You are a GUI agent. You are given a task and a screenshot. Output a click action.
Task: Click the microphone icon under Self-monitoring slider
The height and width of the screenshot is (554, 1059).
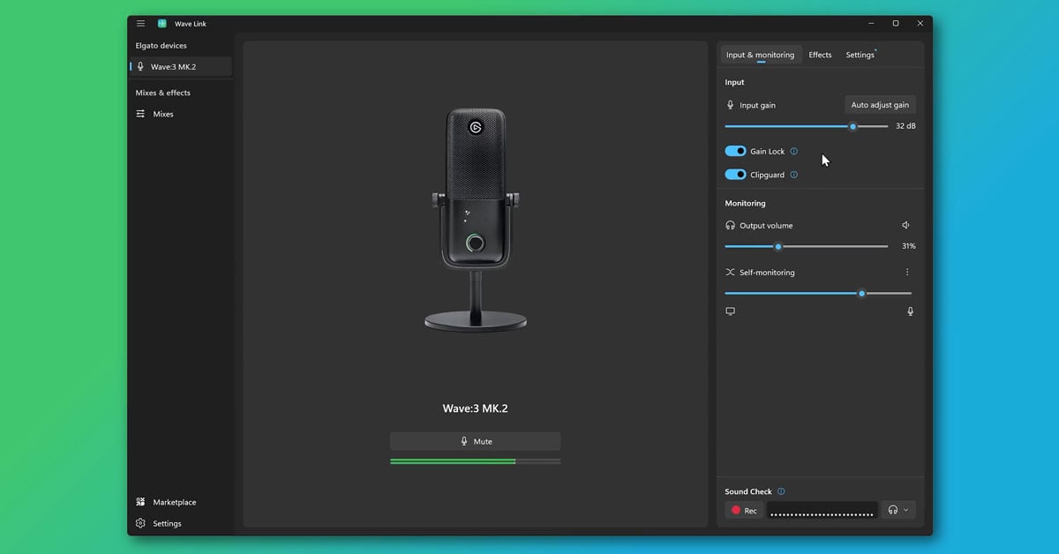pos(910,311)
